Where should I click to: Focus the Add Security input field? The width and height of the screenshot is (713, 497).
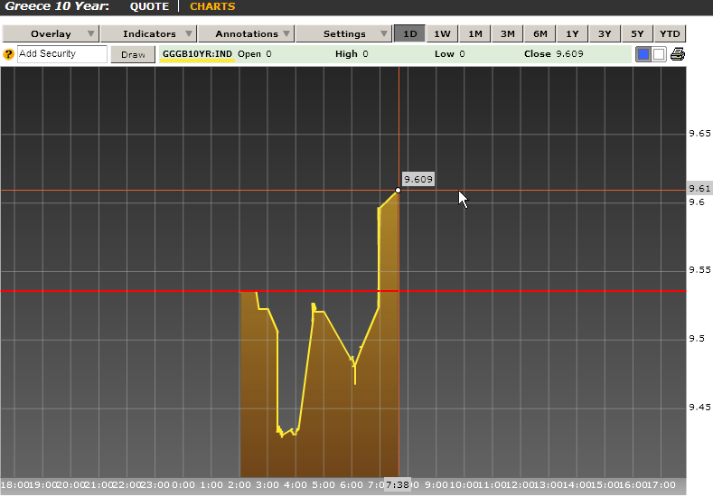62,53
